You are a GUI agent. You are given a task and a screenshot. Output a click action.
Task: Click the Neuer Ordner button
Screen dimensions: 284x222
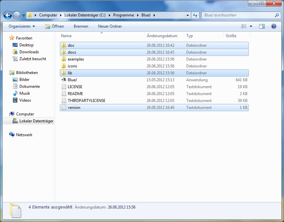(x=110, y=26)
